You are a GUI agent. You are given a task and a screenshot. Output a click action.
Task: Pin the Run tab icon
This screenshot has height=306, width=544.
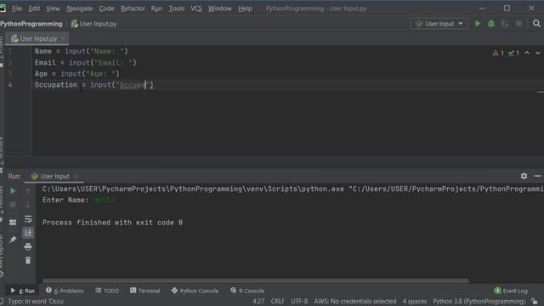pos(13,240)
